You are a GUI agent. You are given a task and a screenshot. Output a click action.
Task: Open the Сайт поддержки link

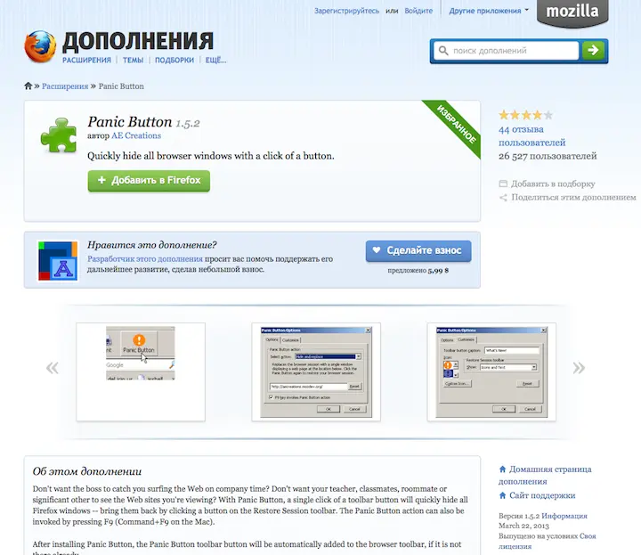tap(542, 495)
